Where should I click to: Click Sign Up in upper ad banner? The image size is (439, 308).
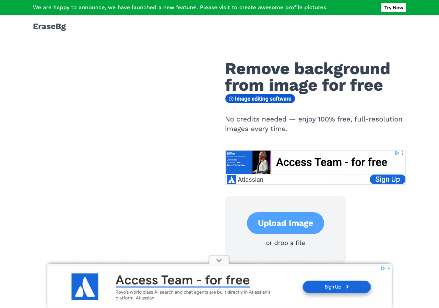coord(388,179)
